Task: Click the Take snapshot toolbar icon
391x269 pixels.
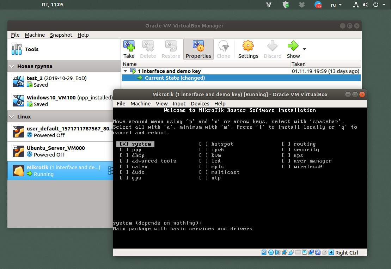Action: (129, 46)
